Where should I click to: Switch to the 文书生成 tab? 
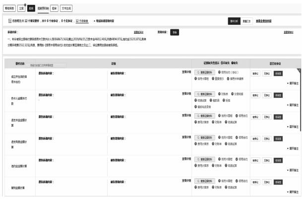pos(66,8)
